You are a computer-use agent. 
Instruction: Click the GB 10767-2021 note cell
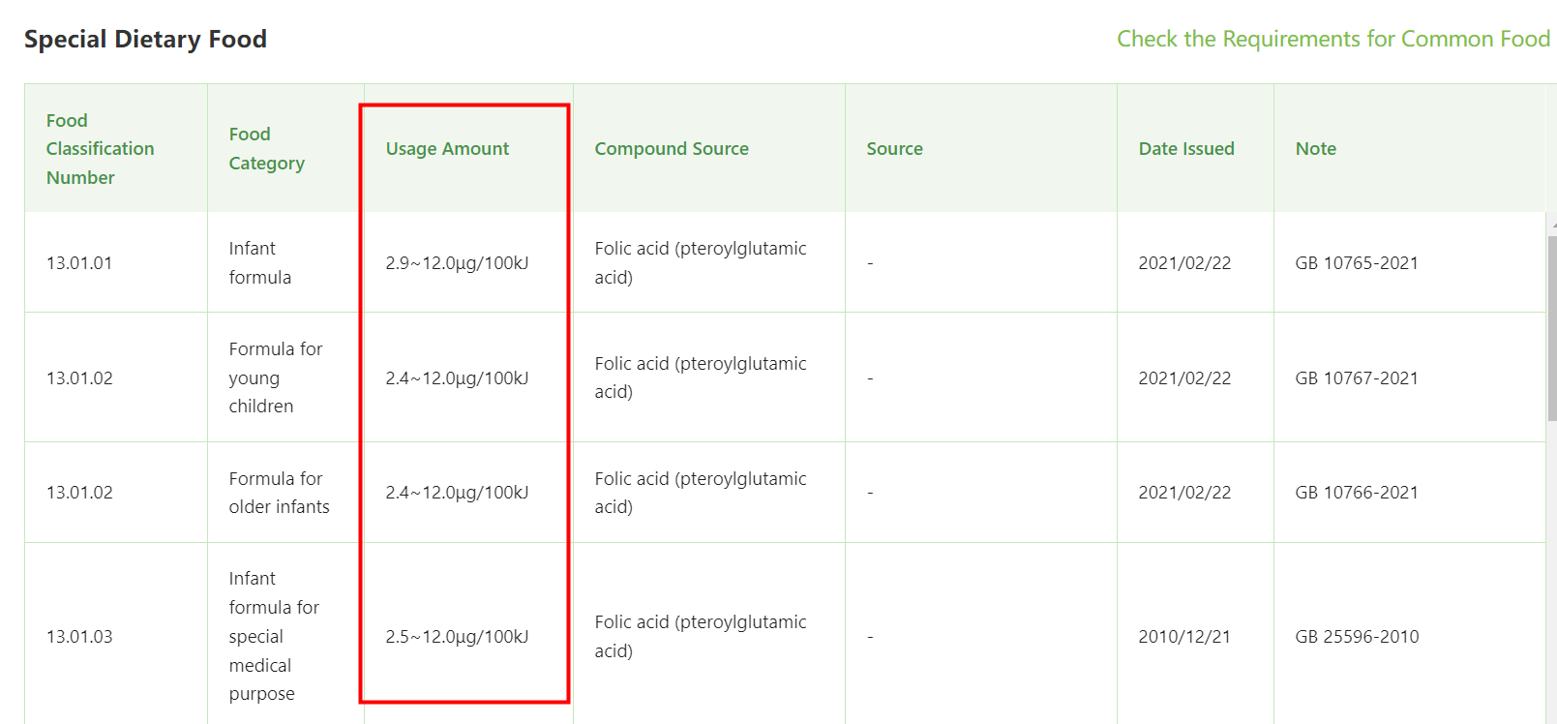pyautogui.click(x=1357, y=378)
